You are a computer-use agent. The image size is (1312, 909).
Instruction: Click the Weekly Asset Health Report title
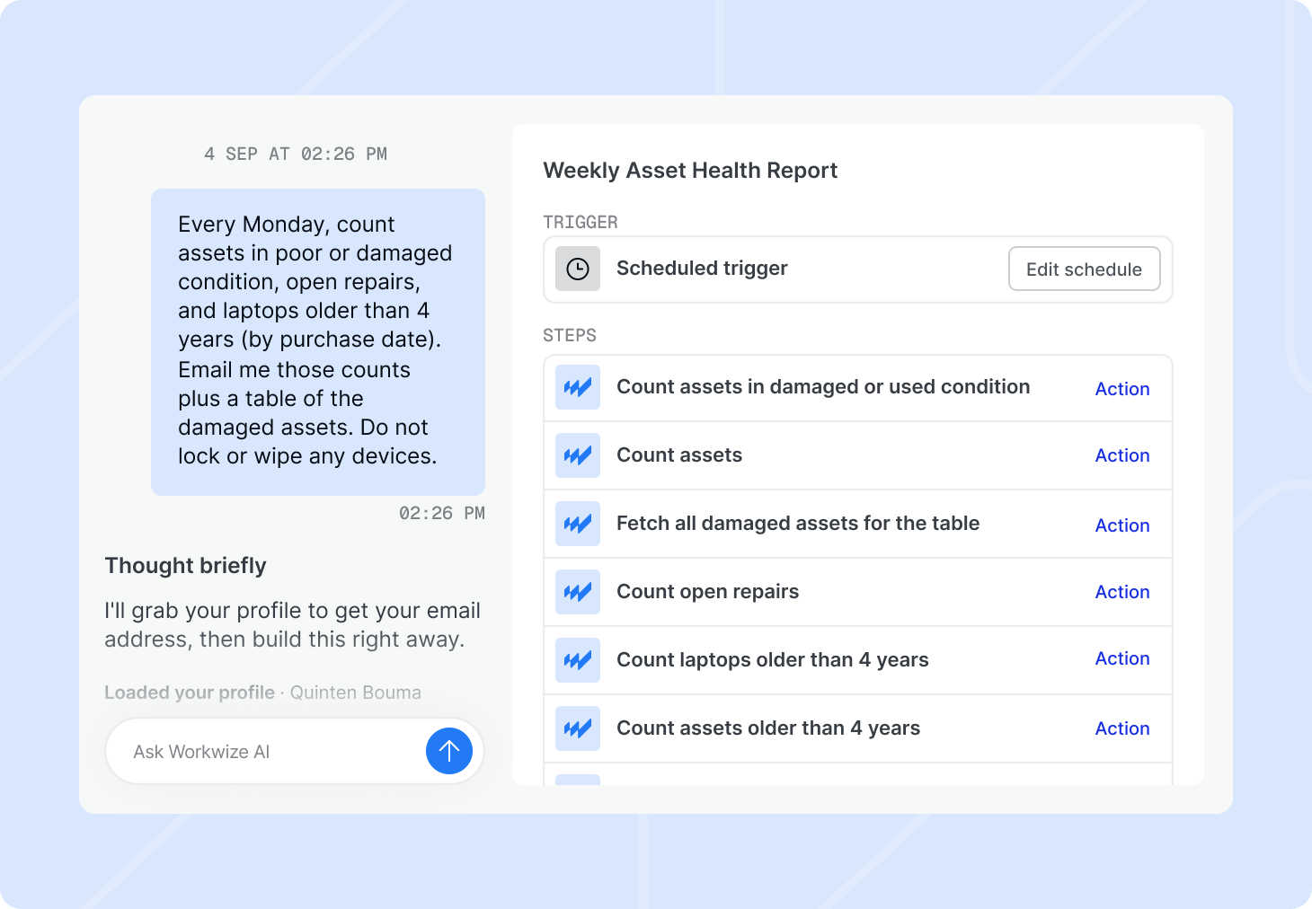point(690,171)
